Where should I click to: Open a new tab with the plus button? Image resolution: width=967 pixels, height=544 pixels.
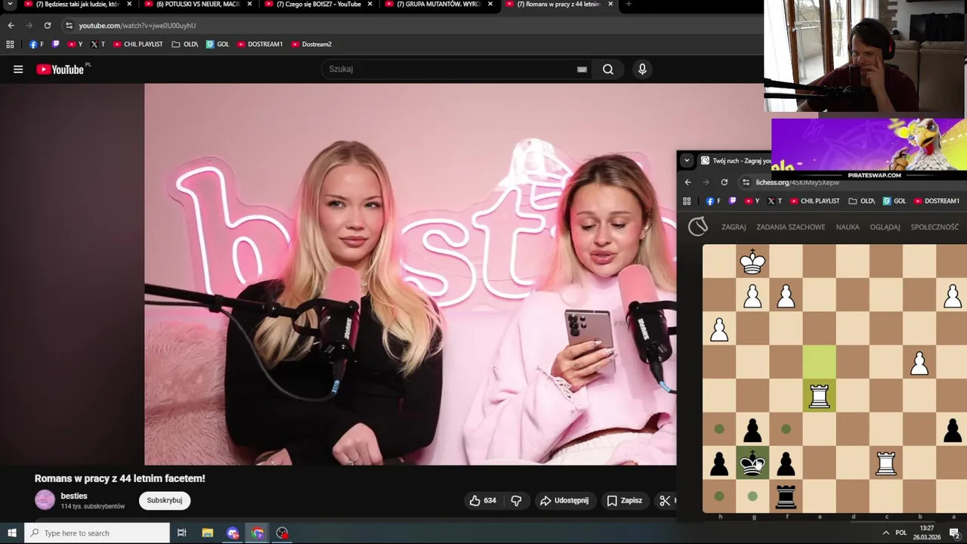(629, 5)
